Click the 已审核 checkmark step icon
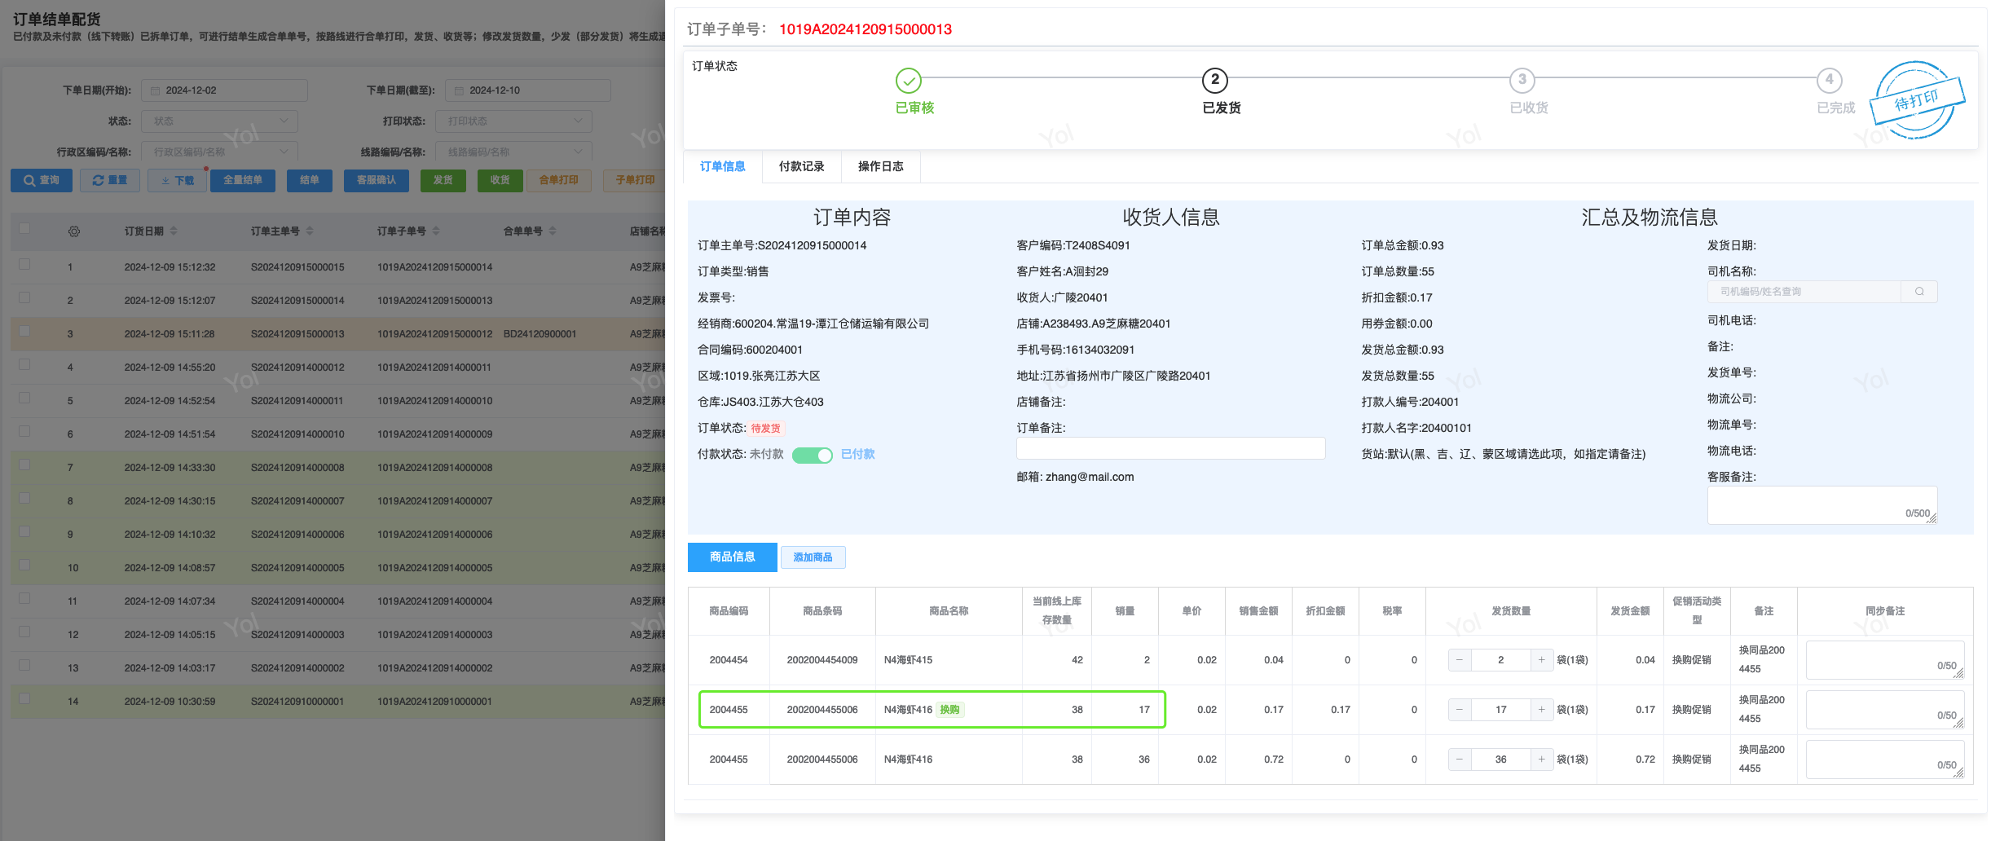This screenshot has width=1991, height=841. click(908, 81)
